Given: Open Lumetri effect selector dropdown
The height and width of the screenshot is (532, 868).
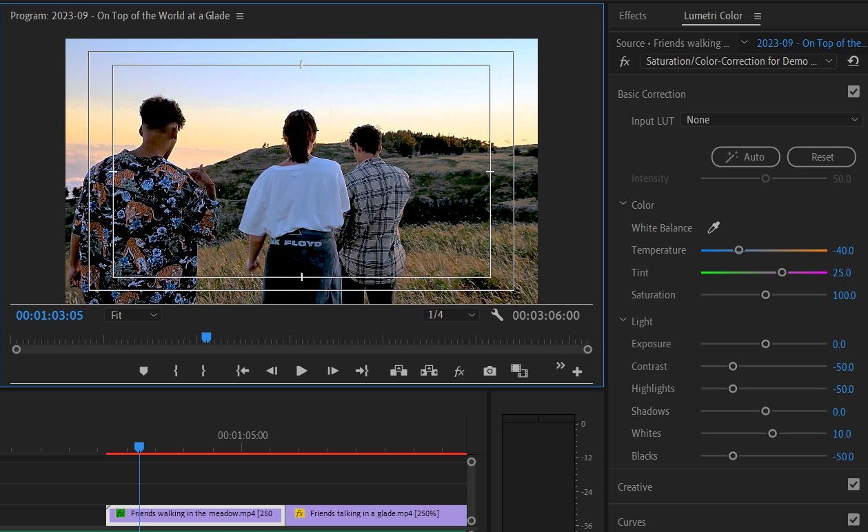Looking at the screenshot, I should click(x=738, y=61).
